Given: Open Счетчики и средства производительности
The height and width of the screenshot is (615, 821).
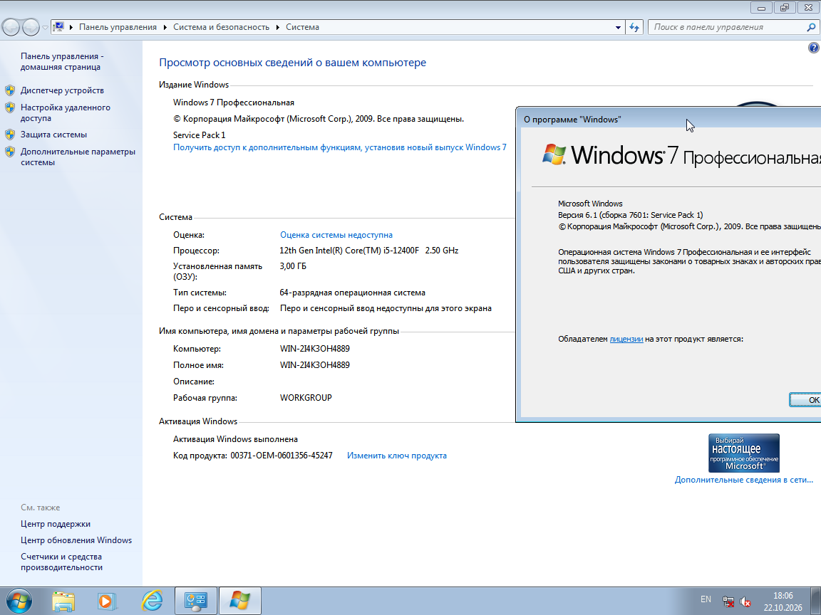Looking at the screenshot, I should click(x=62, y=562).
